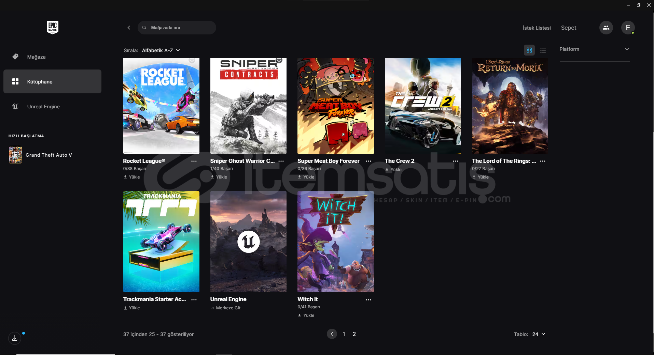This screenshot has width=654, height=355.
Task: Click Unreal Engine title under tile
Action: 228,299
